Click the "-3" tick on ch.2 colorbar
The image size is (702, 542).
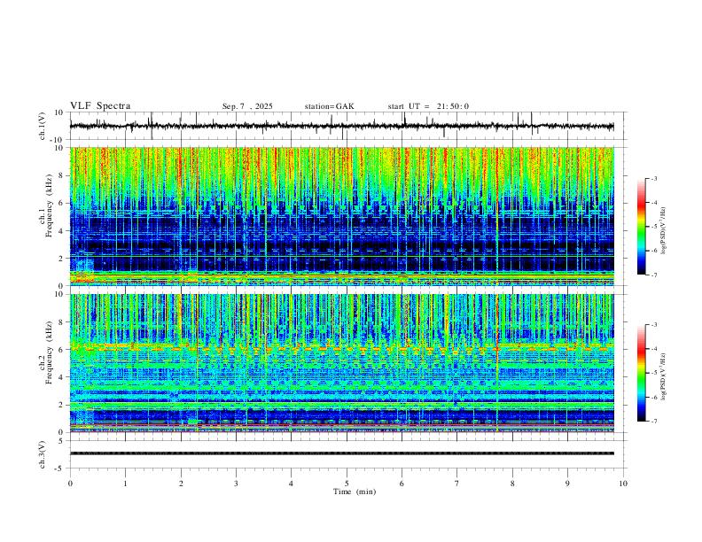coord(654,325)
